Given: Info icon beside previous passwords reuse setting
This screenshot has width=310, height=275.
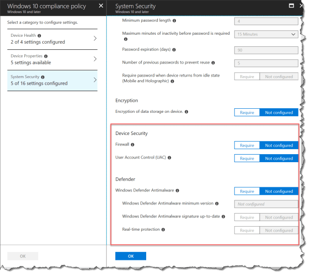Looking at the screenshot, I should (x=213, y=63).
